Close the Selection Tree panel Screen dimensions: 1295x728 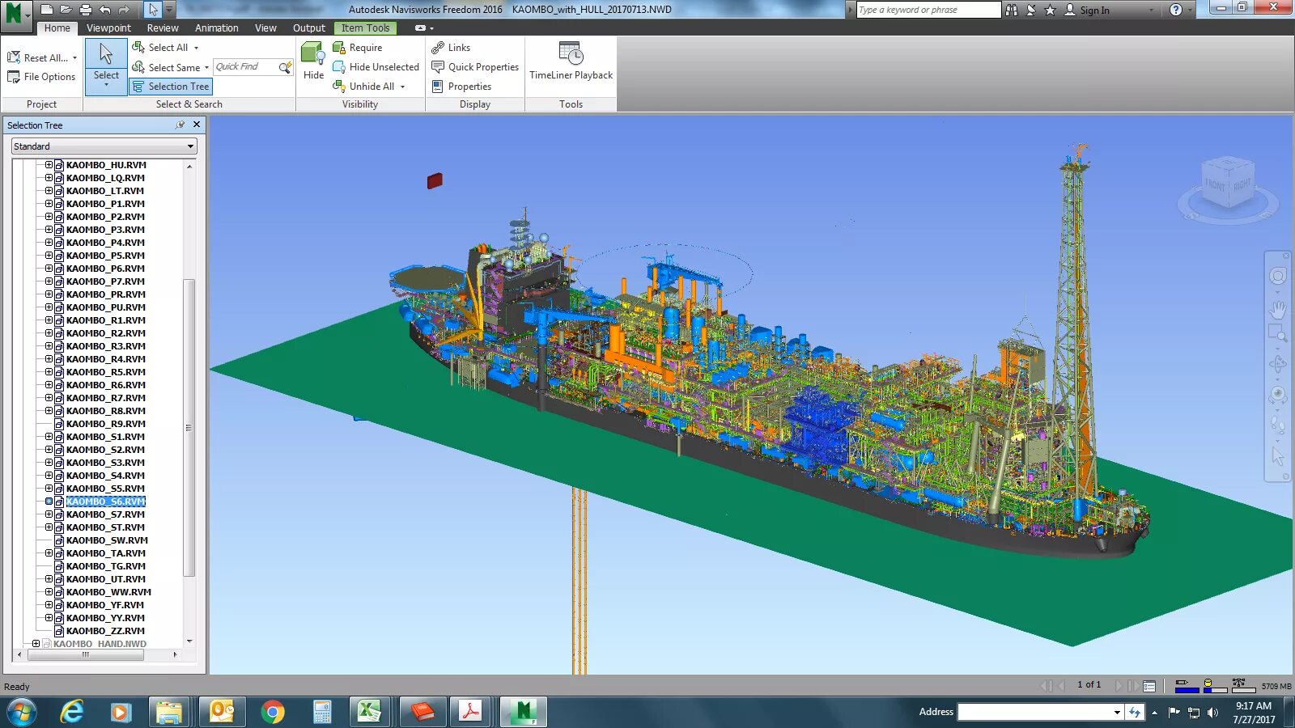click(x=197, y=125)
